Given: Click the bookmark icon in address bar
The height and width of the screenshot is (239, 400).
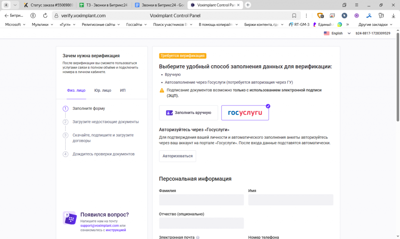Looking at the screenshot, I should (x=294, y=16).
